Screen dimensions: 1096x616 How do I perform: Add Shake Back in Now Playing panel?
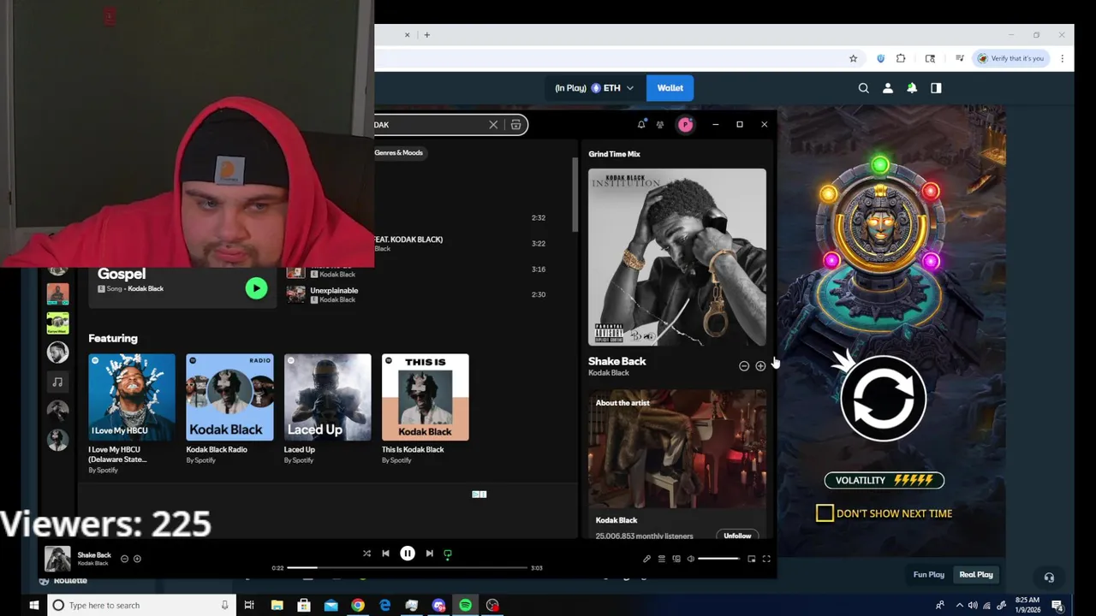coord(760,366)
